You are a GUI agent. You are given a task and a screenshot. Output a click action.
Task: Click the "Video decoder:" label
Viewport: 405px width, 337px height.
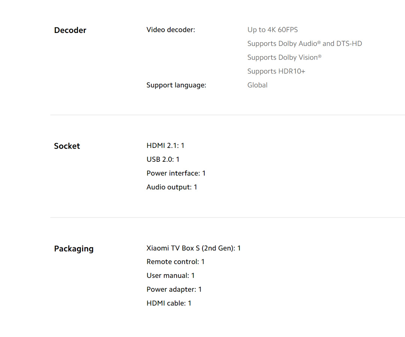(x=171, y=30)
